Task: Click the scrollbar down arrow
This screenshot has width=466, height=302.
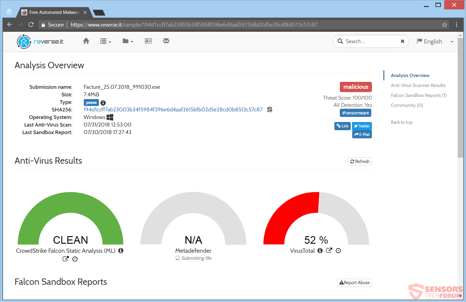Action: tap(460, 297)
